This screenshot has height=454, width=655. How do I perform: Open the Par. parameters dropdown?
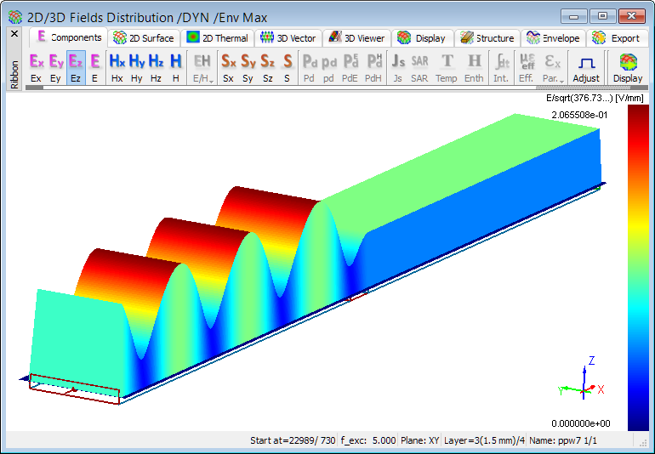pos(552,66)
